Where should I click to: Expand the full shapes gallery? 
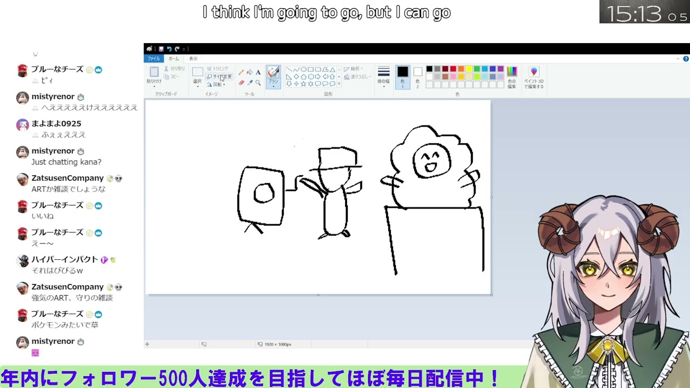pyautogui.click(x=339, y=84)
